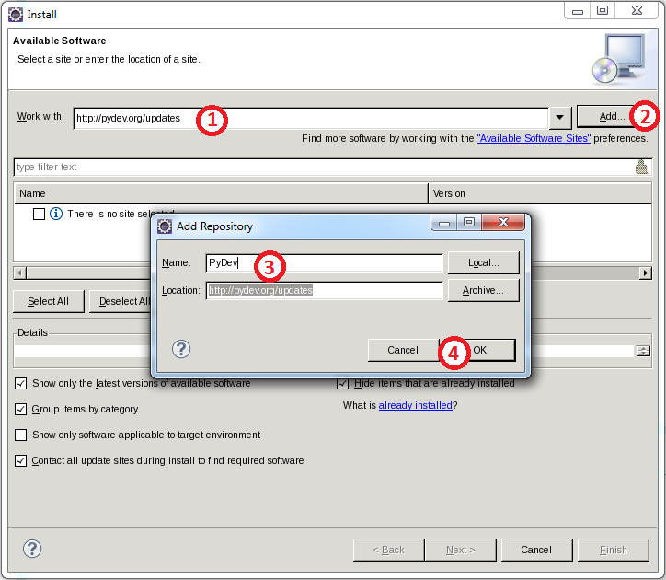Viewport: 666px width, 580px height.
Task: Click the already installed link
Action: (x=415, y=405)
